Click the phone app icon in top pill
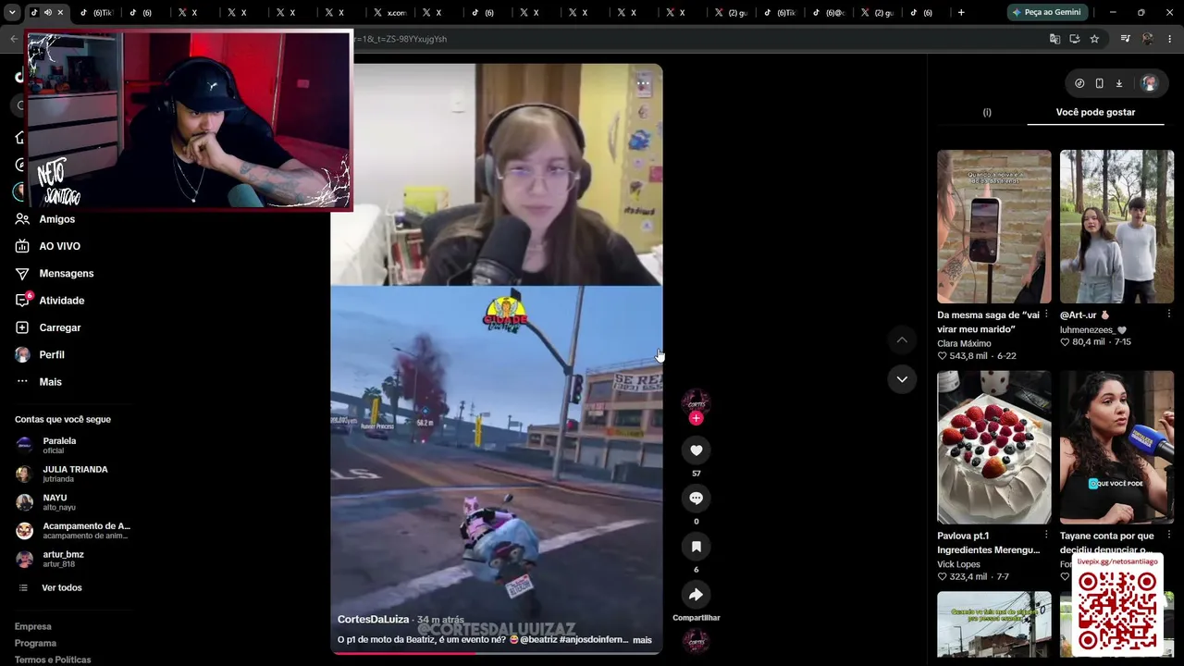Viewport: 1184px width, 666px height. [x=1099, y=83]
